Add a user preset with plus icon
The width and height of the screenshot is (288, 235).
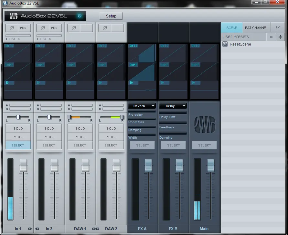(x=280, y=37)
